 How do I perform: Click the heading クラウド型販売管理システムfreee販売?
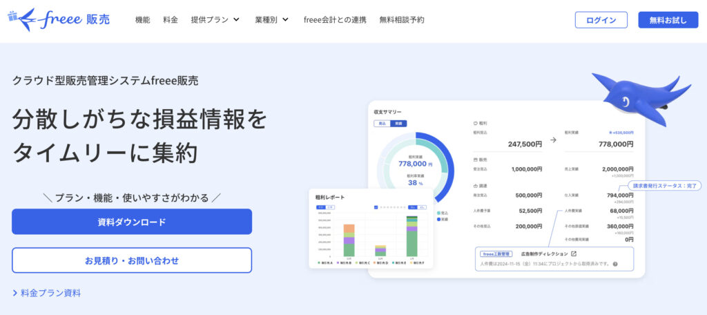click(x=105, y=80)
